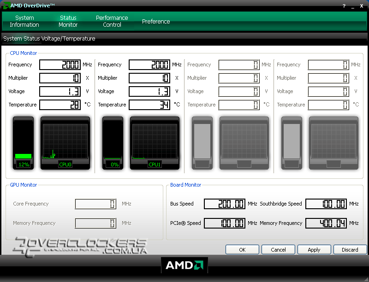Click the CPU1 usage graph
This screenshot has height=282, width=369.
155,141
